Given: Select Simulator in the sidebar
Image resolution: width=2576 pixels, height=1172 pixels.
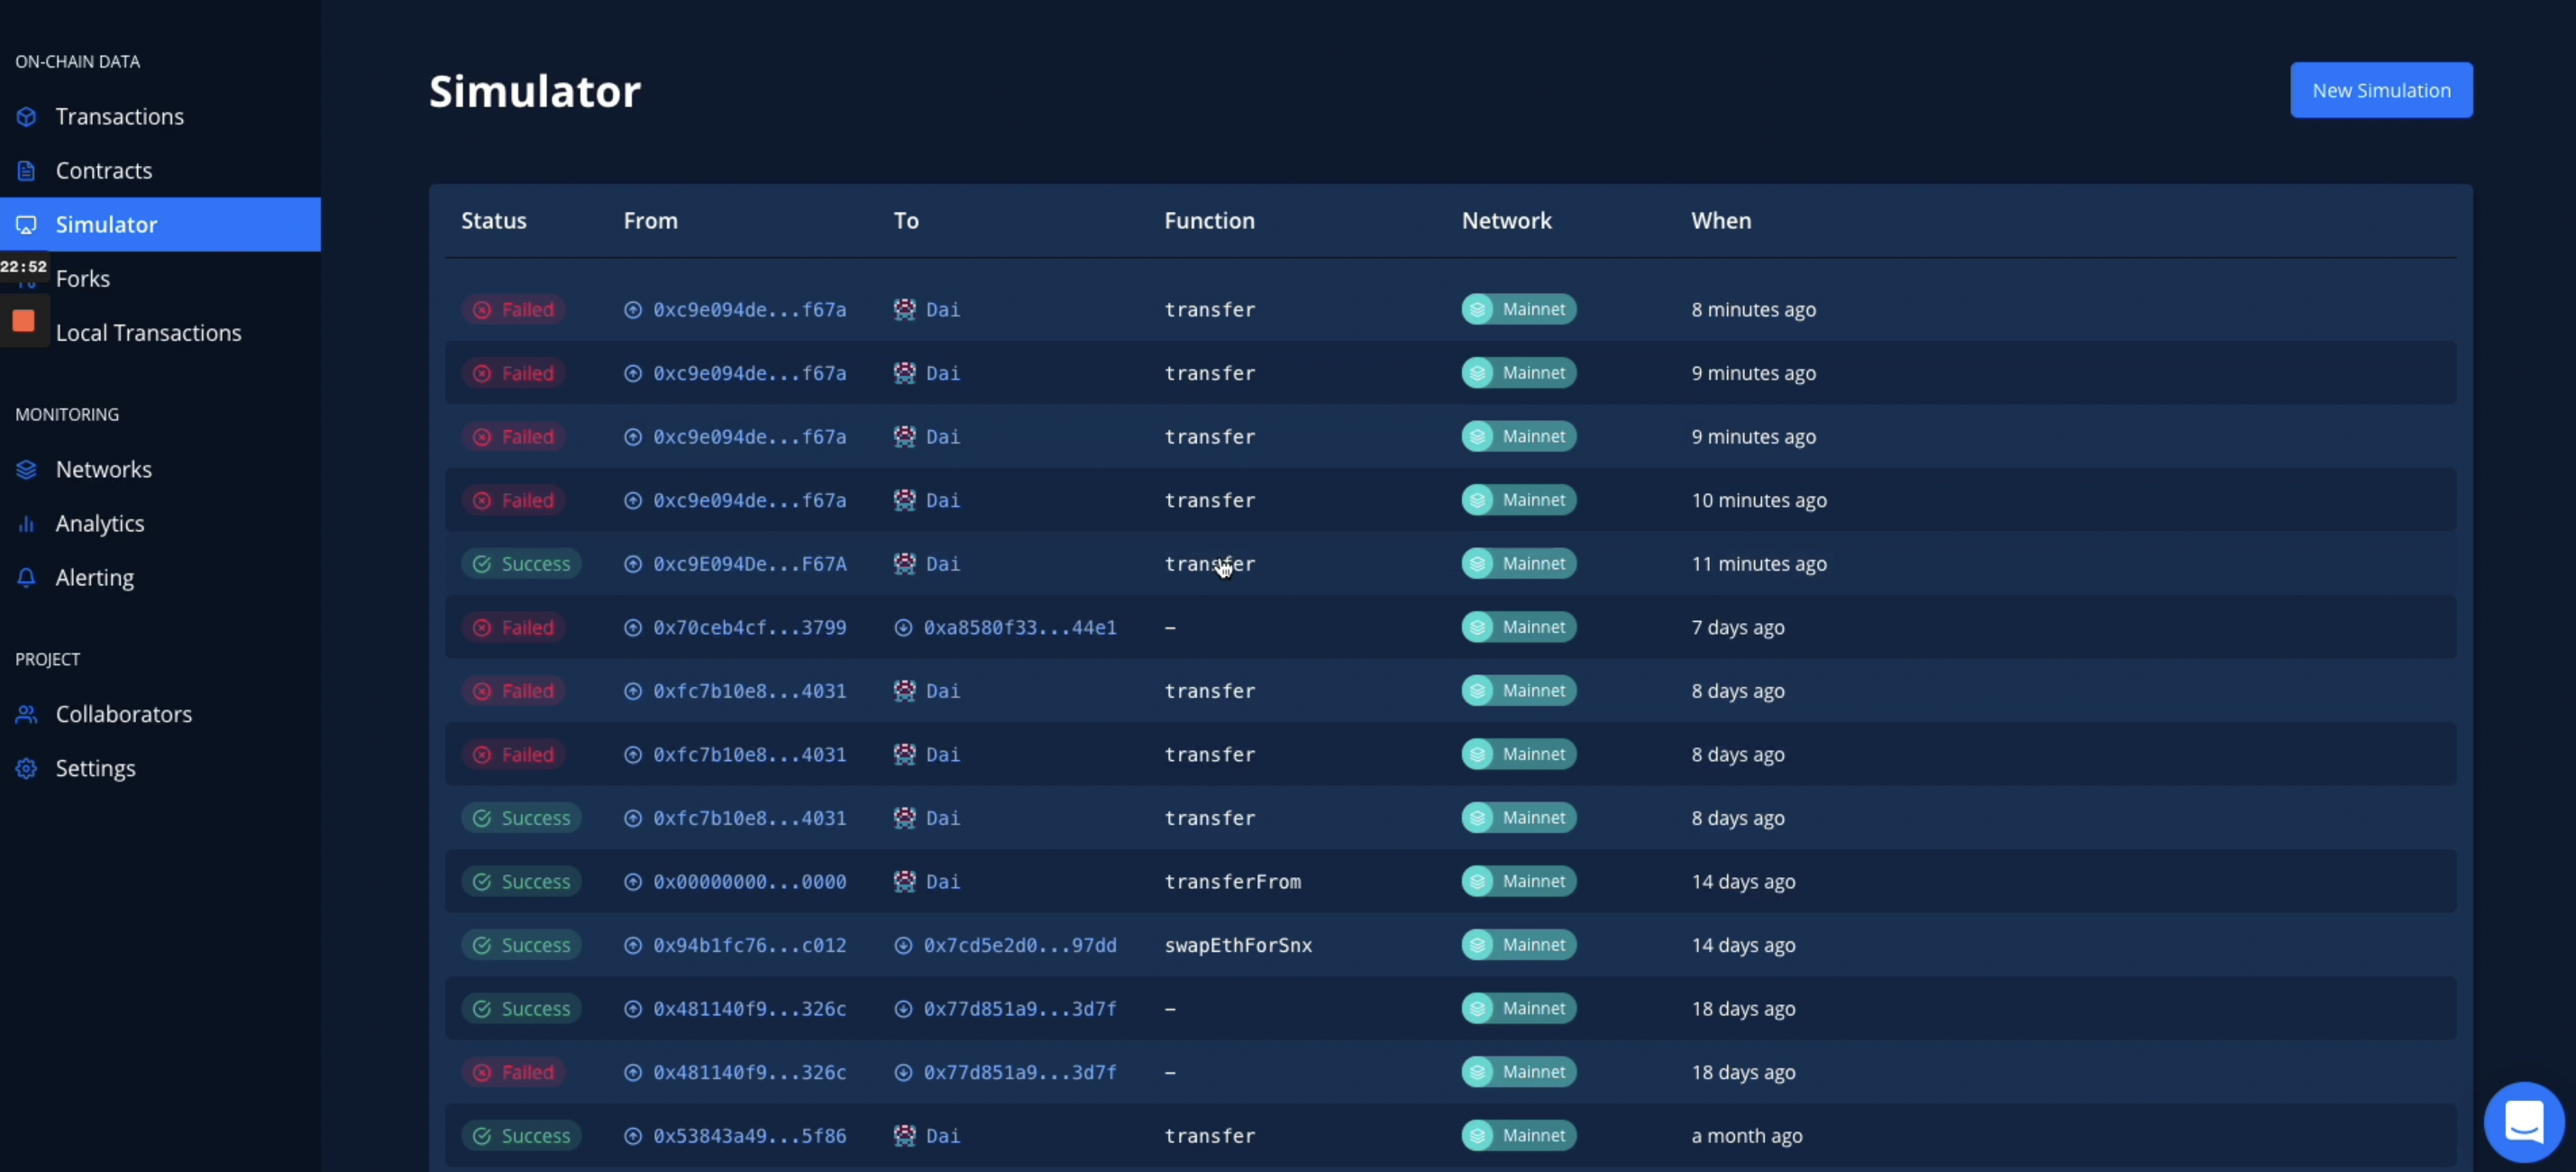Looking at the screenshot, I should tap(160, 224).
